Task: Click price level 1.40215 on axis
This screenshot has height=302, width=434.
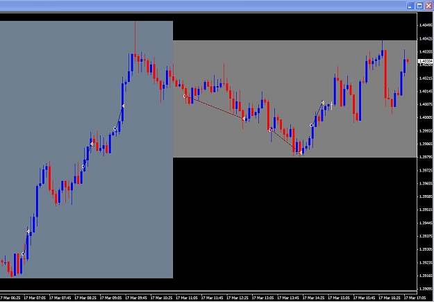Action: click(x=426, y=78)
